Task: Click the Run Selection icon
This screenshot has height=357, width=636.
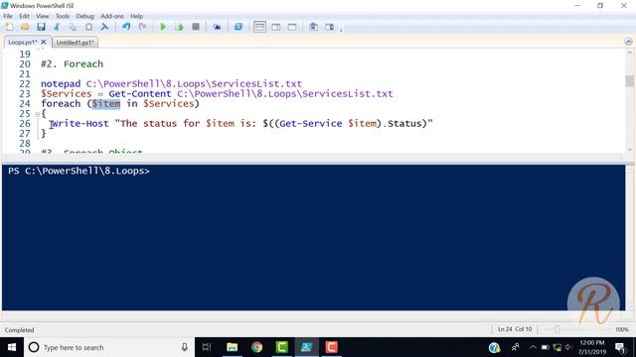Action: pyautogui.click(x=179, y=27)
